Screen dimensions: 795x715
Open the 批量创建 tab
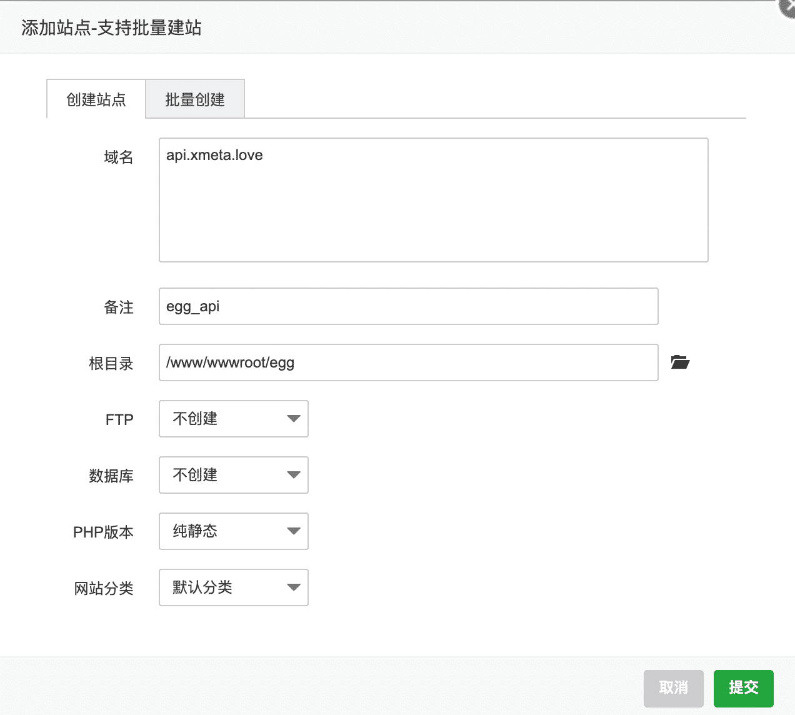(x=195, y=99)
